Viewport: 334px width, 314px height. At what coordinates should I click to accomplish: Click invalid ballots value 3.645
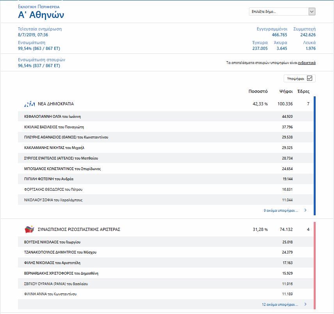pyautogui.click(x=282, y=48)
